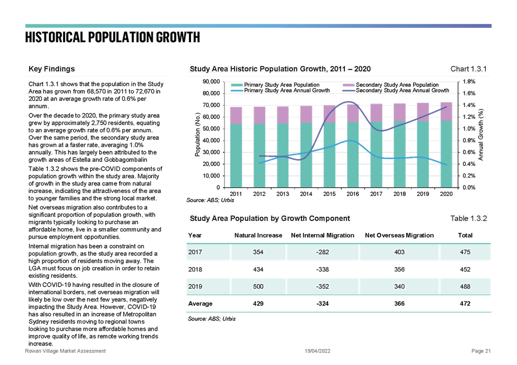The image size is (517, 365).
Task: Click the 2019 internal migration value '-352'
Action: [x=323, y=287]
